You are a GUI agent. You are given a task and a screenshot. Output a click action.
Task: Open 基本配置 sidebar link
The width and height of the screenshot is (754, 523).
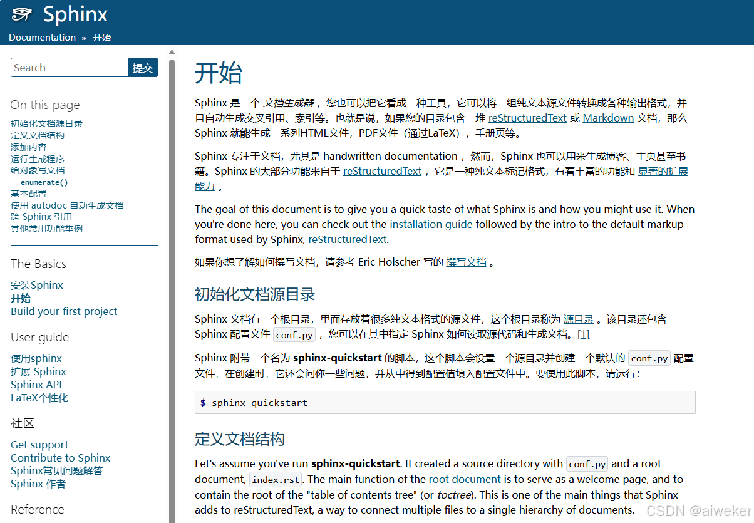pos(28,194)
